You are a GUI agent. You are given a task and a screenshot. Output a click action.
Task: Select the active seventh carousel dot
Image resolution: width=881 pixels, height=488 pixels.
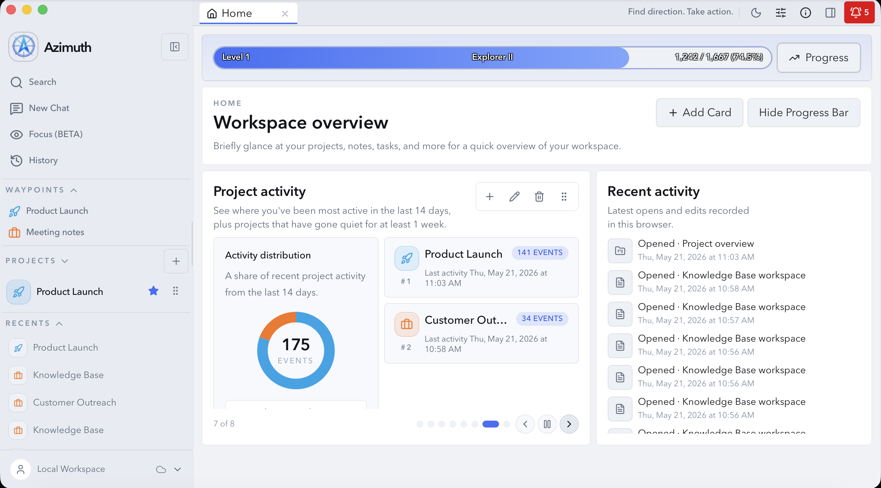pos(491,424)
